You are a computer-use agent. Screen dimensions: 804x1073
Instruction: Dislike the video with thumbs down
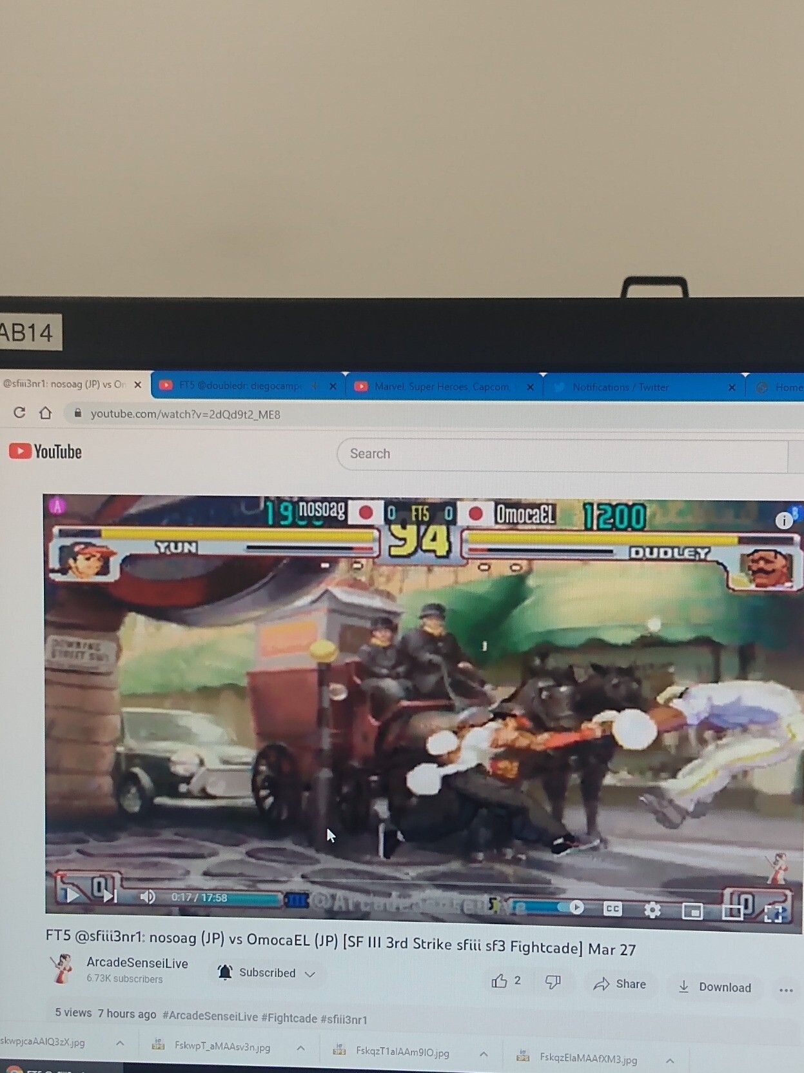(553, 982)
